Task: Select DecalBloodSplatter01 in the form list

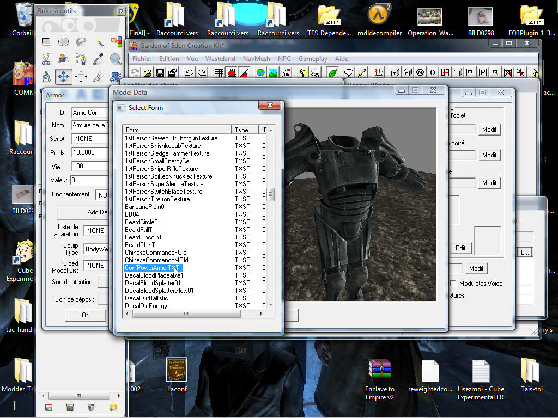Action: [x=153, y=283]
